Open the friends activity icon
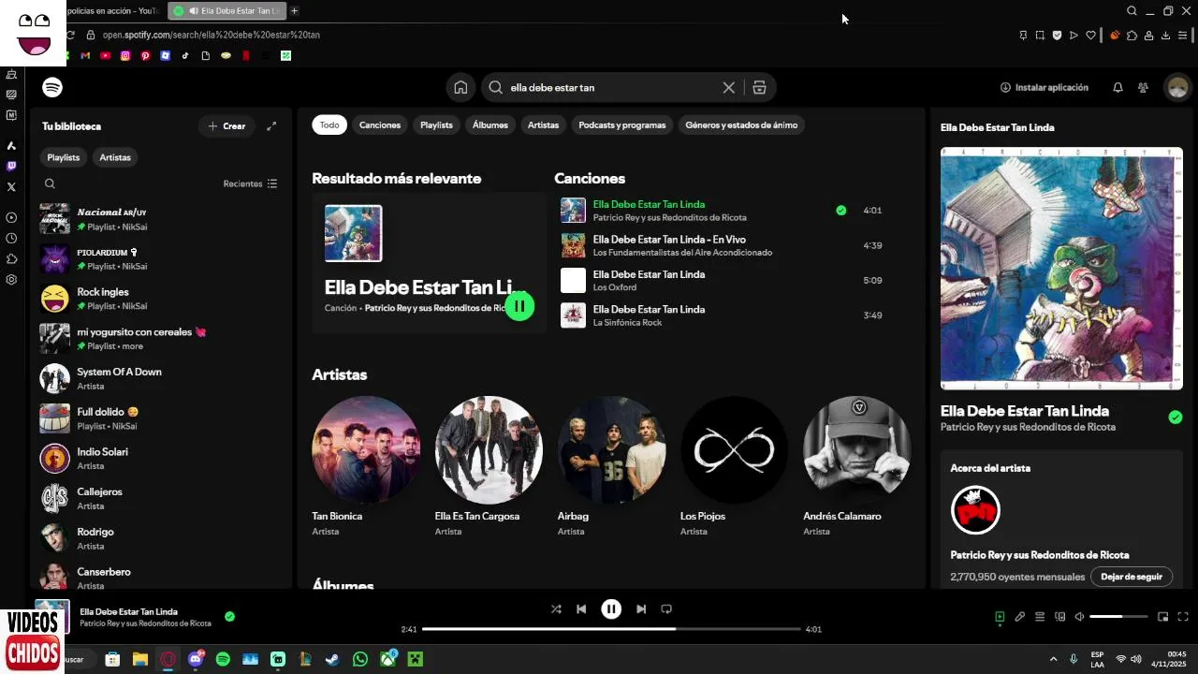1198x674 pixels. pyautogui.click(x=1143, y=87)
